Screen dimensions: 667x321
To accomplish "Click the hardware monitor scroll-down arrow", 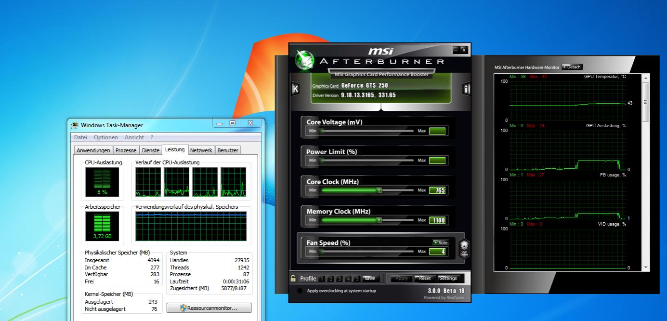I will (646, 267).
